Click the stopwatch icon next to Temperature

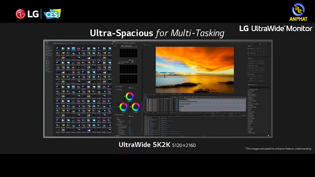coord(119,127)
